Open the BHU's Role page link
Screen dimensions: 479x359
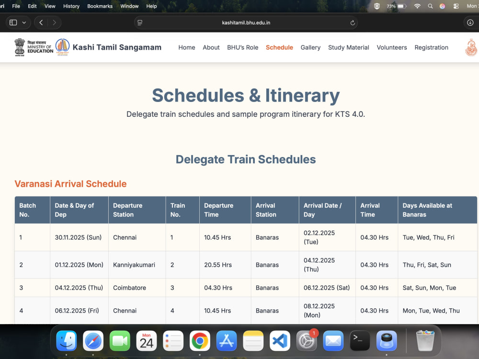click(x=242, y=47)
